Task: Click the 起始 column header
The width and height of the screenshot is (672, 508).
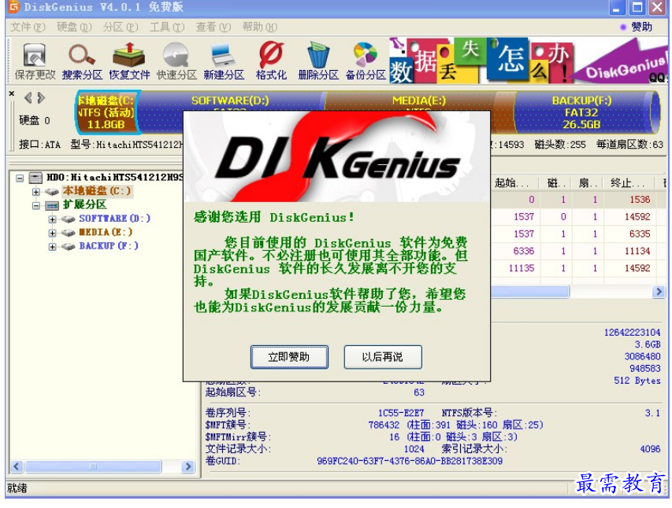Action: tap(513, 183)
